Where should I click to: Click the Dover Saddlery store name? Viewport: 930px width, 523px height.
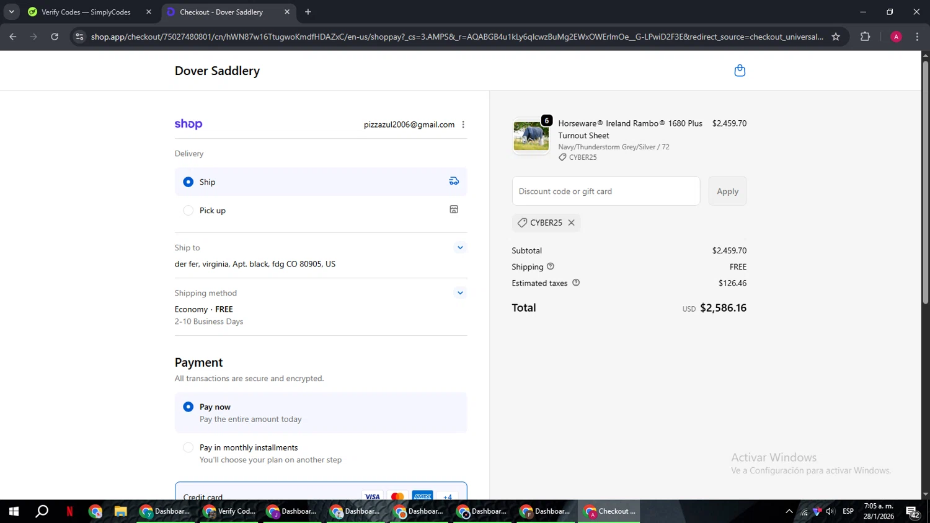coord(217,71)
